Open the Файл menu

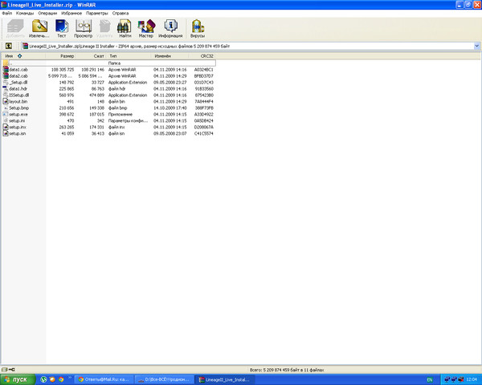[x=6, y=13]
